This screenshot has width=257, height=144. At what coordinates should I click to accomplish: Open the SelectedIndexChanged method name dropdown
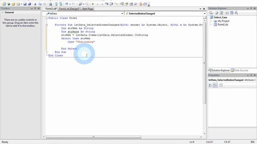click(204, 14)
